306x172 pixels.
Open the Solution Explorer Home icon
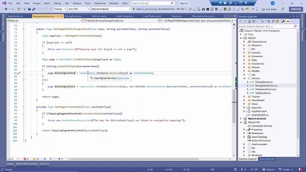click(250, 21)
